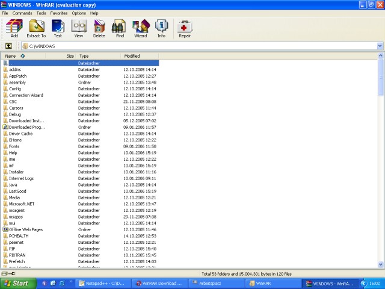
Task: Select the PCHEALTH folder
Action: [x=19, y=235]
